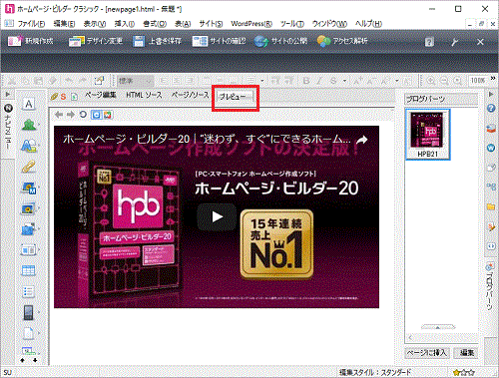Select the HPB21 blog parts thumbnail
This screenshot has height=378, width=499.
(428, 135)
